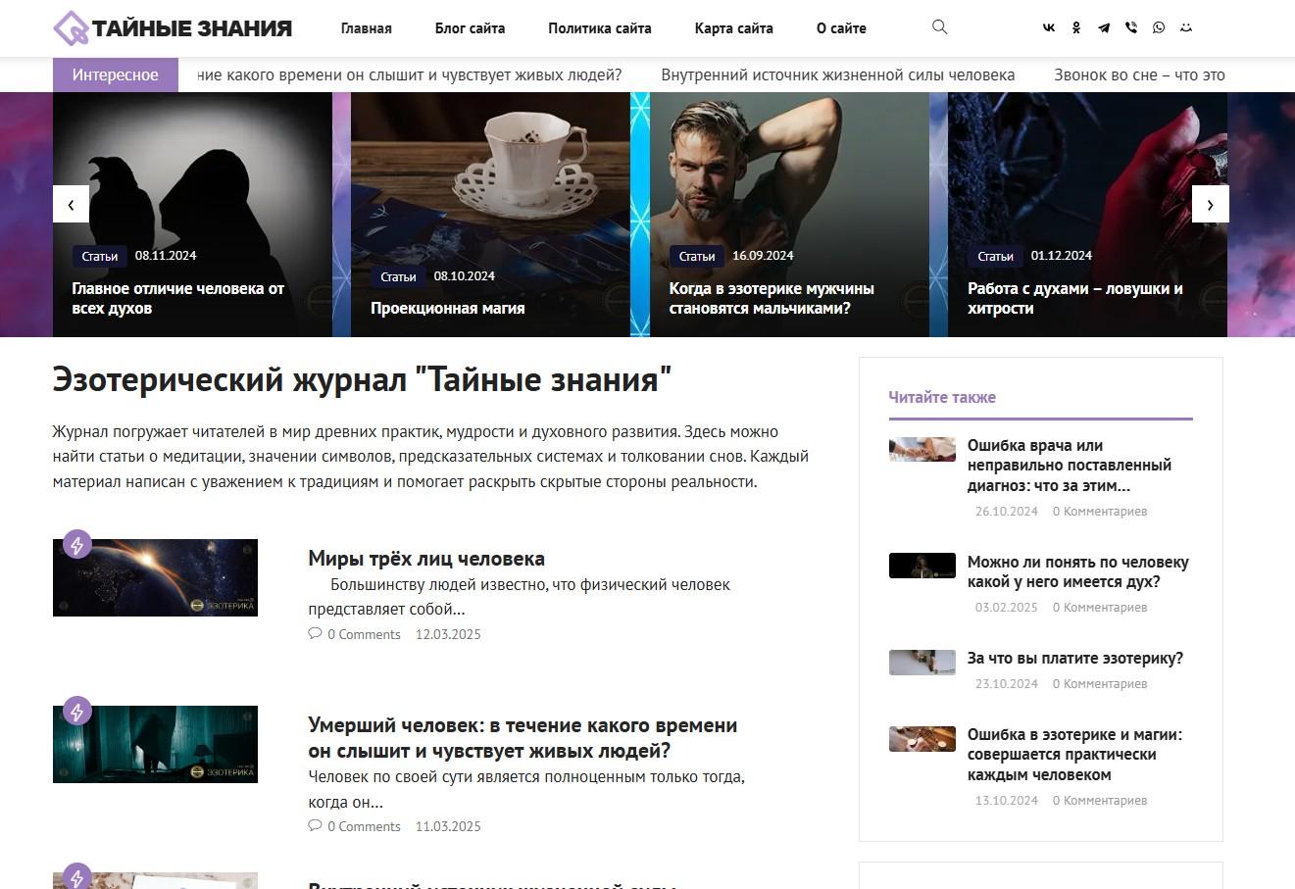
Task: Click Статьи badge on Главное отличие человека slide
Action: click(x=100, y=256)
